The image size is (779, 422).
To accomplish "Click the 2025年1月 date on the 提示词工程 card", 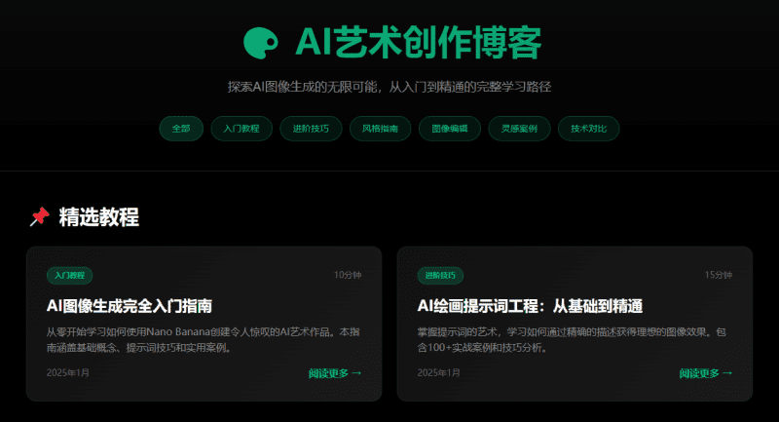I will tap(439, 373).
